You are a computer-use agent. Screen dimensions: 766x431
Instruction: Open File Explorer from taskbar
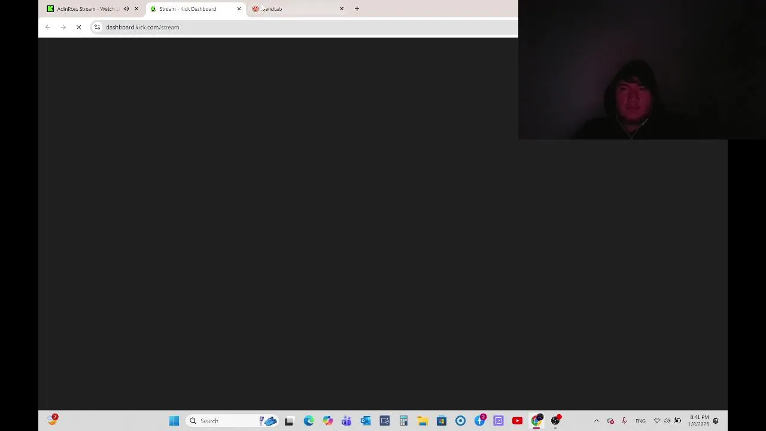[x=422, y=421]
